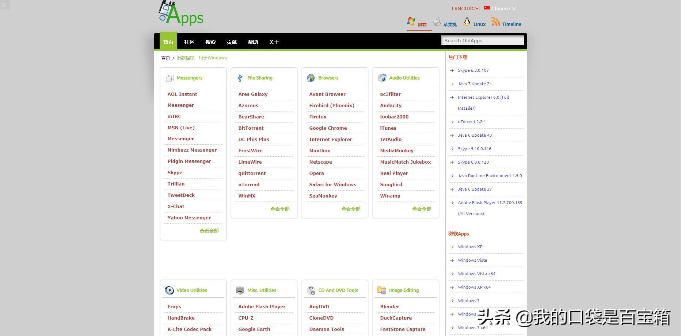Viewport: 681px width, 336px height.
Task: Click the Video Utilities play icon
Action: point(169,290)
